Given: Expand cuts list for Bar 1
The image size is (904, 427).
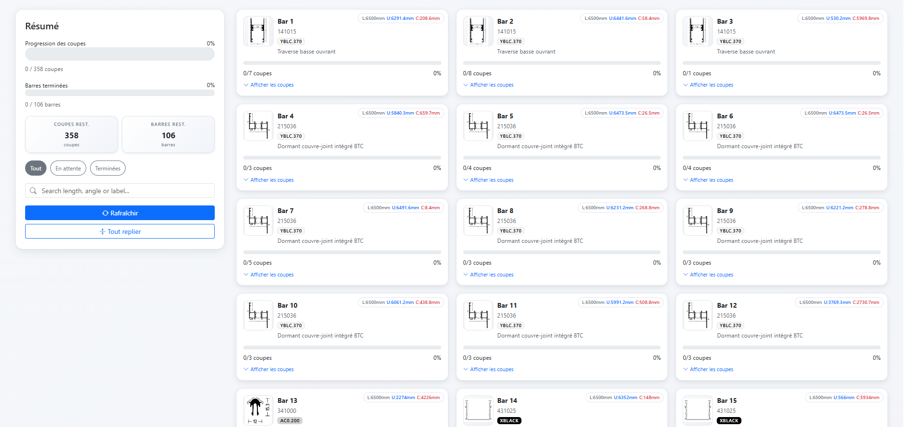Looking at the screenshot, I should (272, 85).
